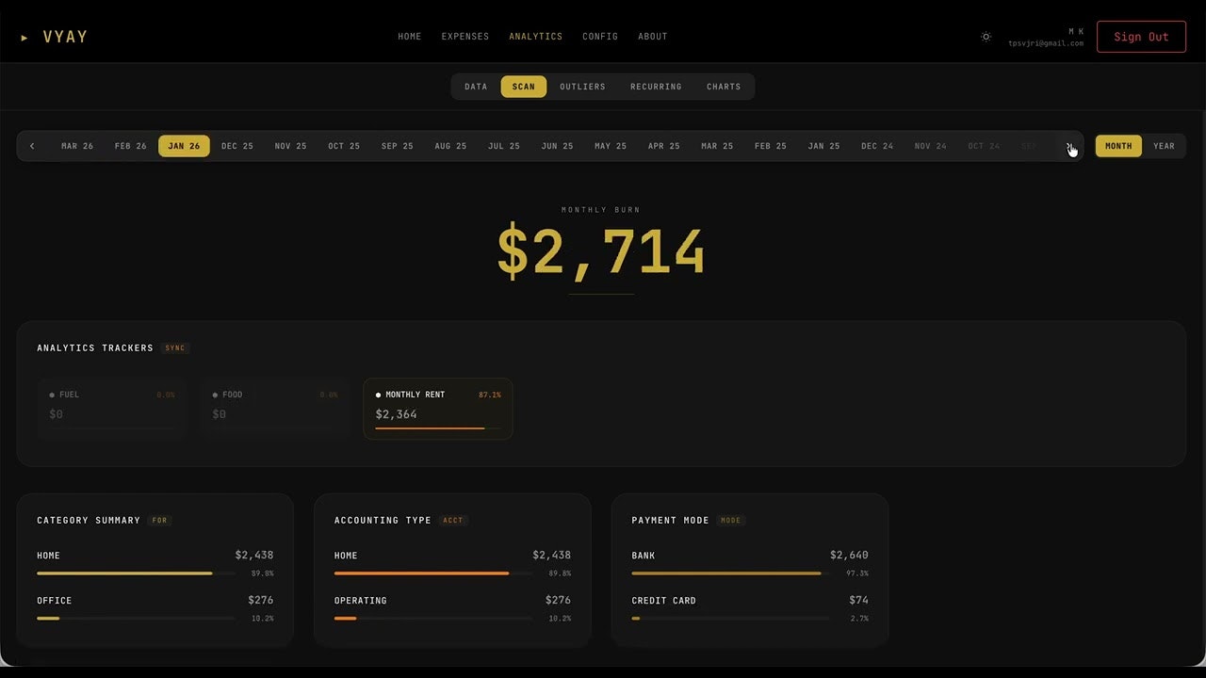Switch to the OUTLIERS tab
Viewport: 1206px width, 678px height.
(582, 86)
